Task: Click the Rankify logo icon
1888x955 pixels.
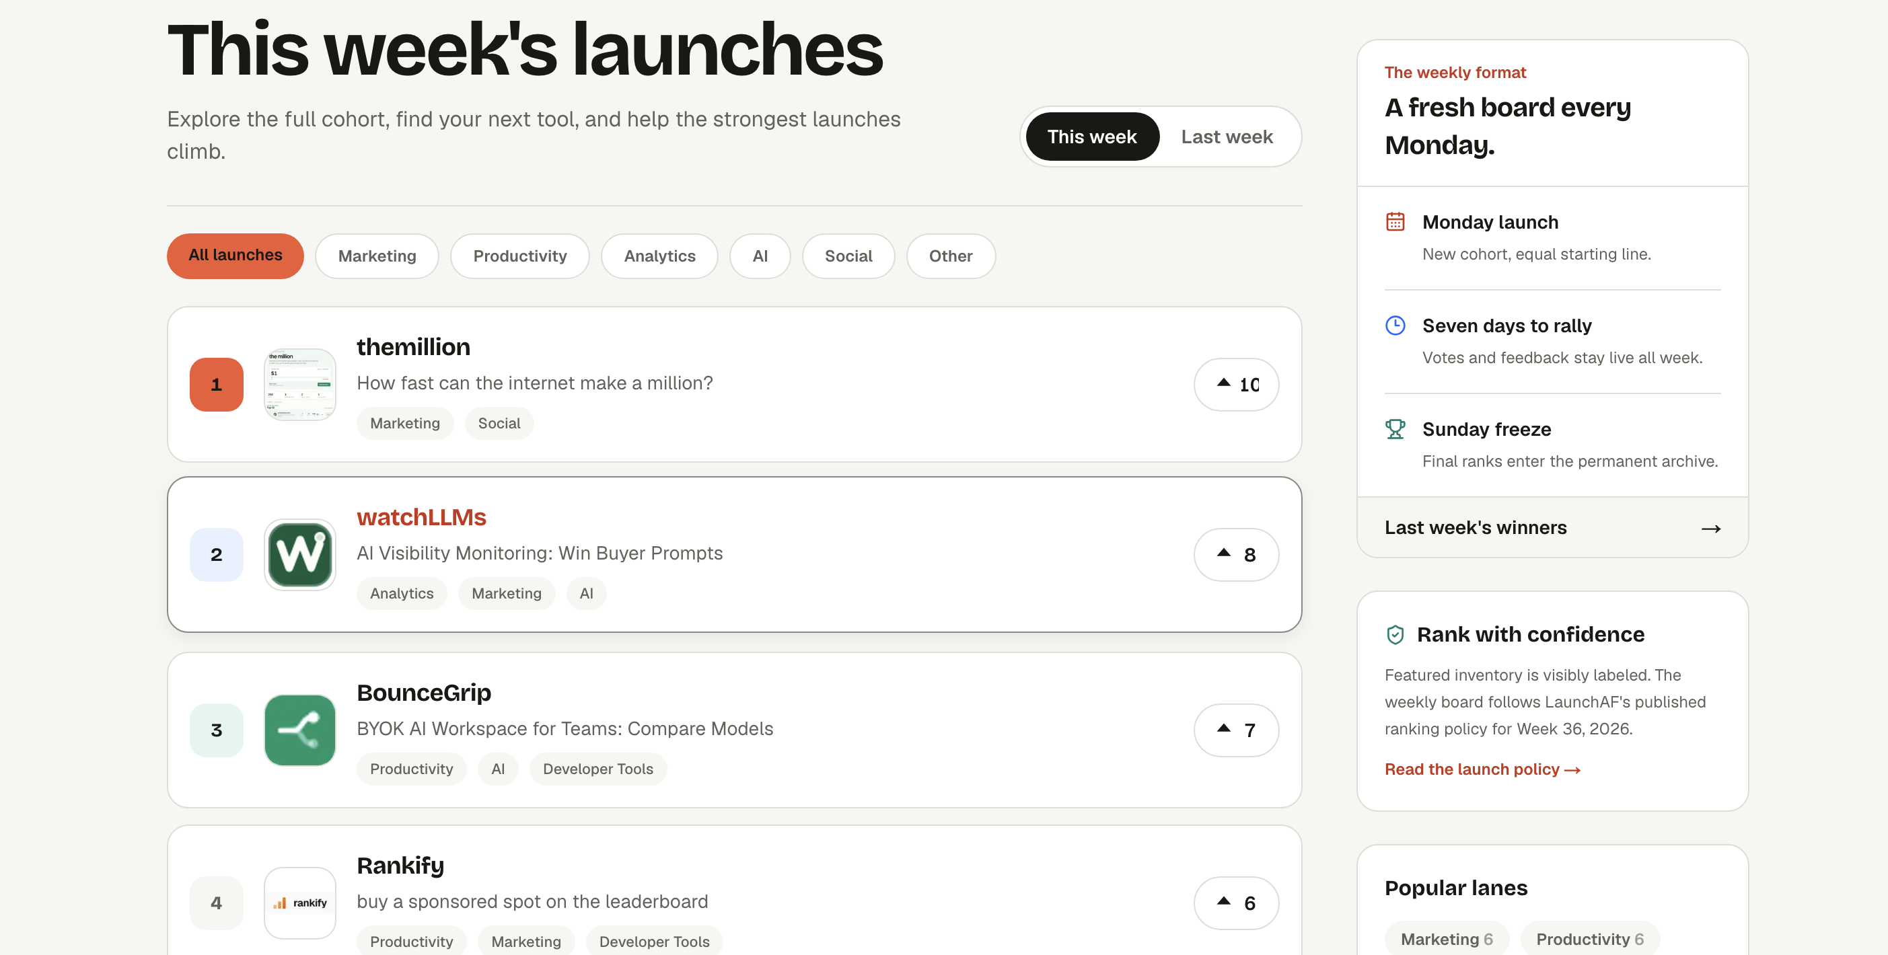Action: 300,903
